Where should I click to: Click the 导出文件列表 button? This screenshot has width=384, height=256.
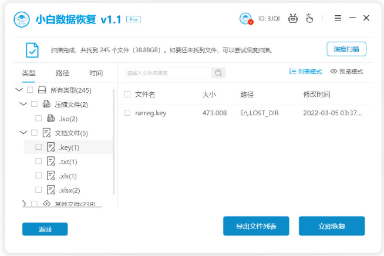click(256, 226)
